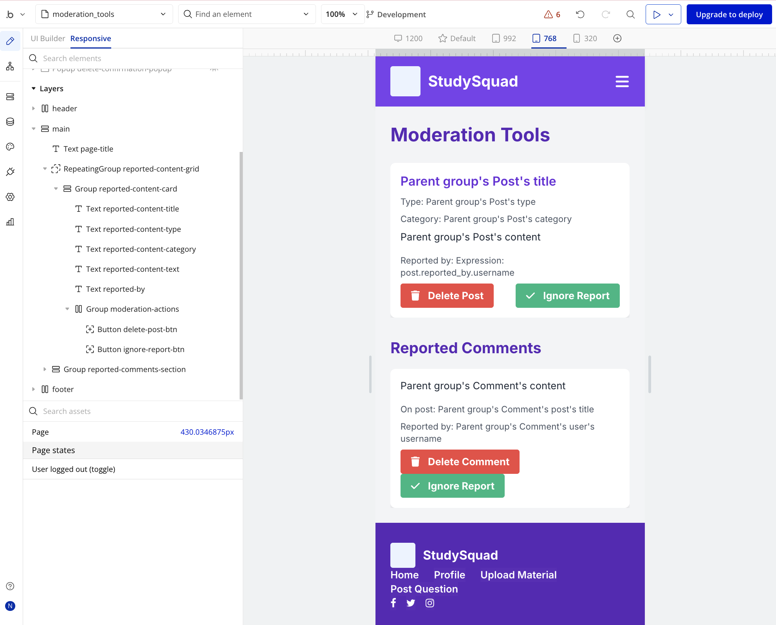
Task: Collapse the Group moderation-actions layer
Action: click(67, 309)
